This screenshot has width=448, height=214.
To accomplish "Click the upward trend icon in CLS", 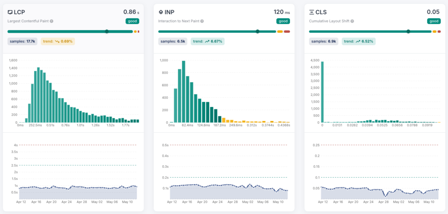I will (358, 42).
